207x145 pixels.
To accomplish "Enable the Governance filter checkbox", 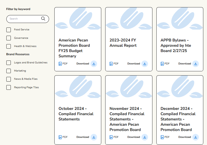I will [9, 38].
